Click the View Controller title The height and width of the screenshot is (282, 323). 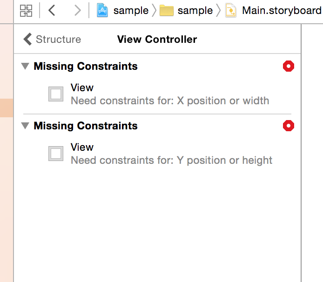pyautogui.click(x=157, y=40)
